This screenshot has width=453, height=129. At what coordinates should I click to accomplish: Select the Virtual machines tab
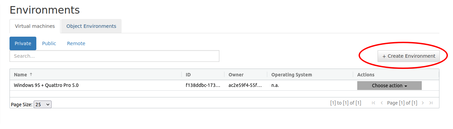35,26
